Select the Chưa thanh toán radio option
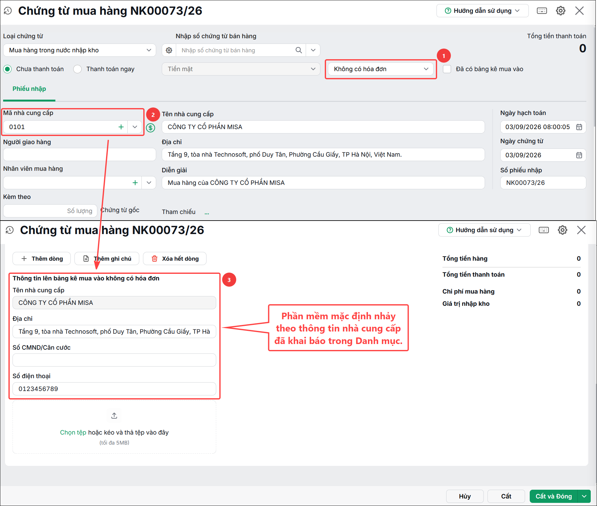Image resolution: width=597 pixels, height=506 pixels. (8, 69)
